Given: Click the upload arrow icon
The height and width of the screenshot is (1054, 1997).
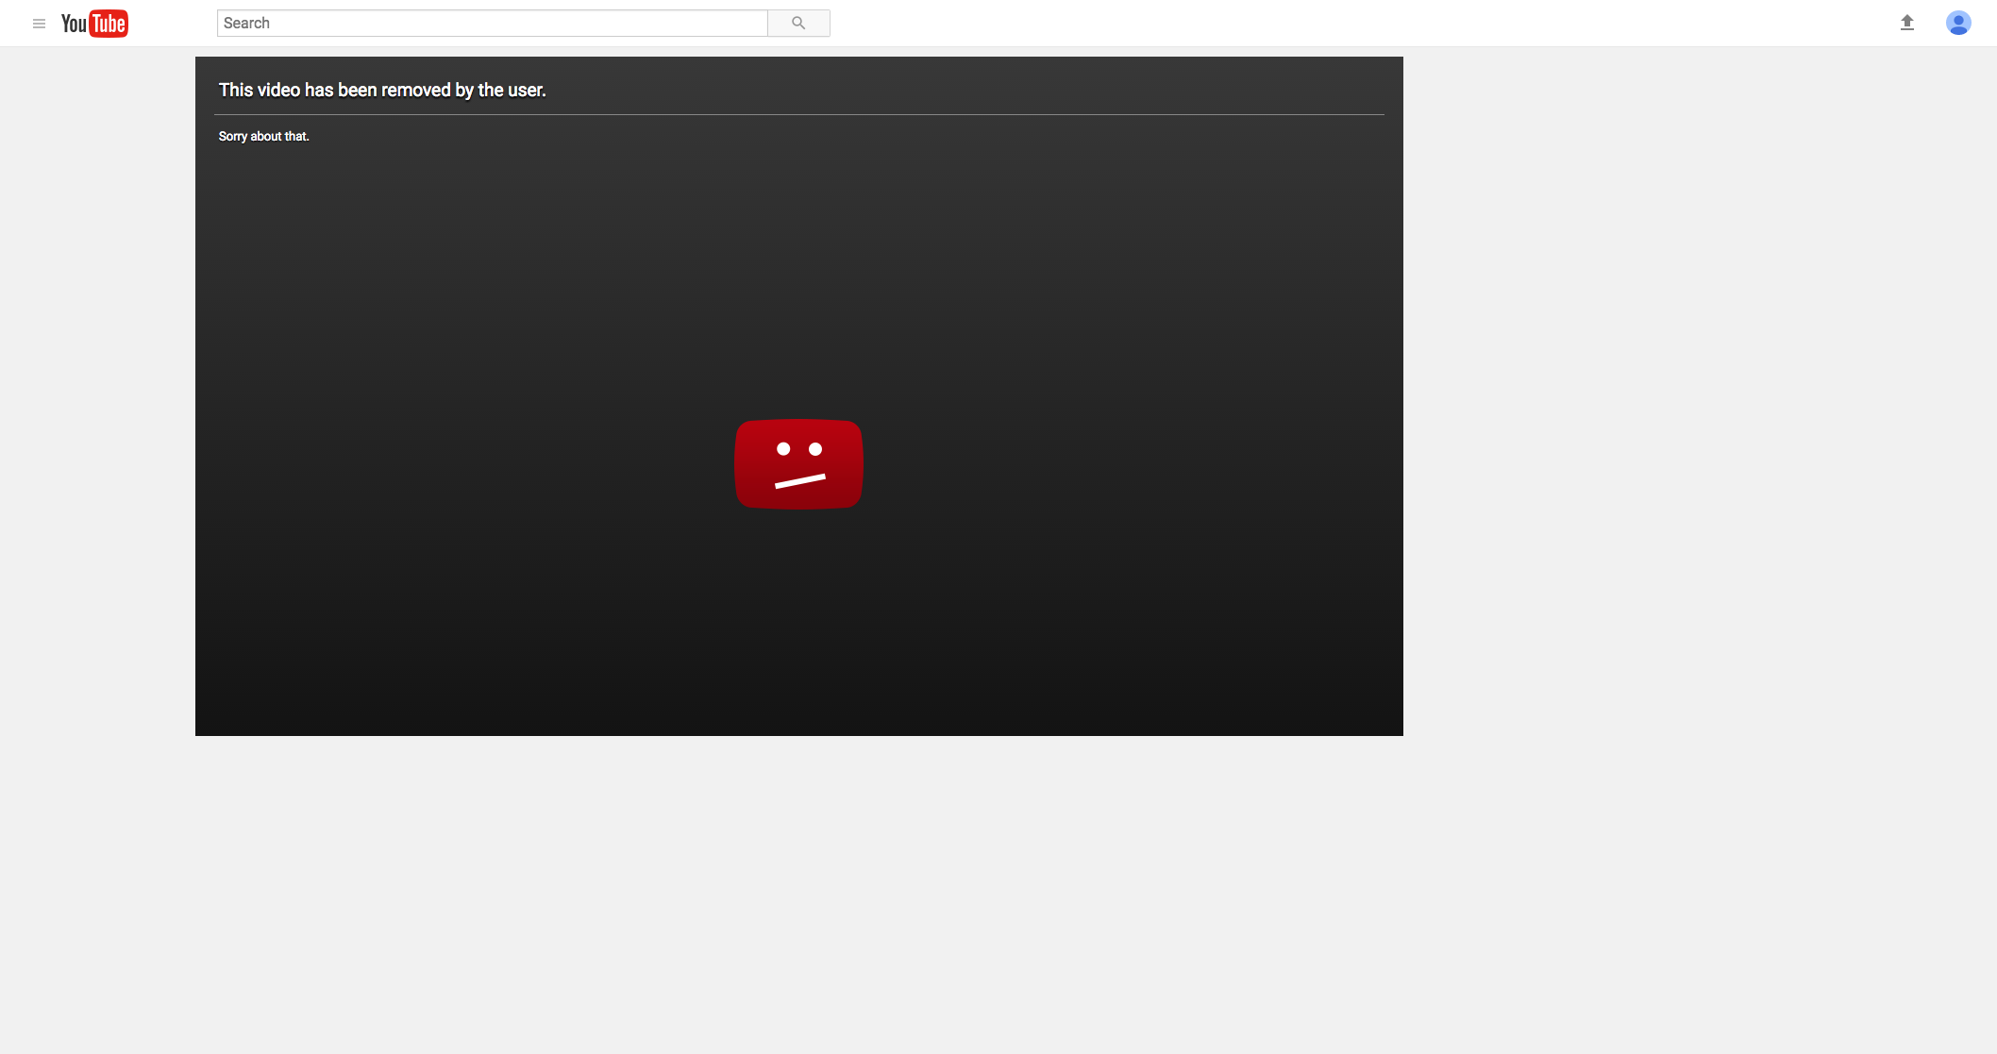Looking at the screenshot, I should tap(1906, 23).
